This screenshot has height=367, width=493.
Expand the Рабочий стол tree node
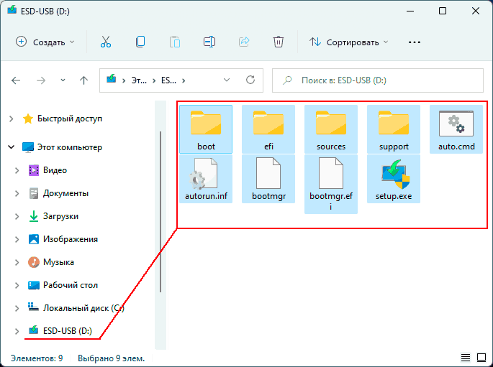pos(17,285)
